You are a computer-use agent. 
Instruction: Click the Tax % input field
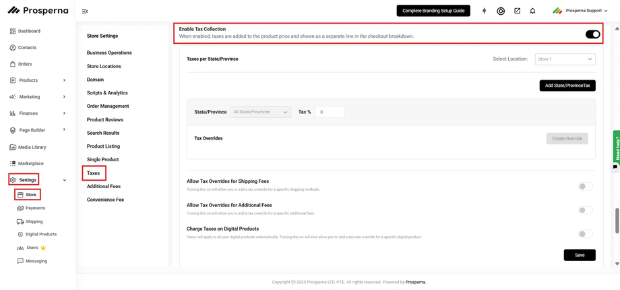pos(330,112)
